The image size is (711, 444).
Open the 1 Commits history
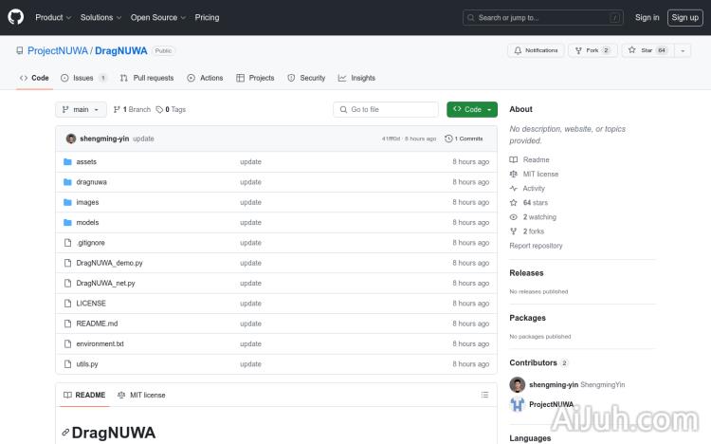(464, 139)
